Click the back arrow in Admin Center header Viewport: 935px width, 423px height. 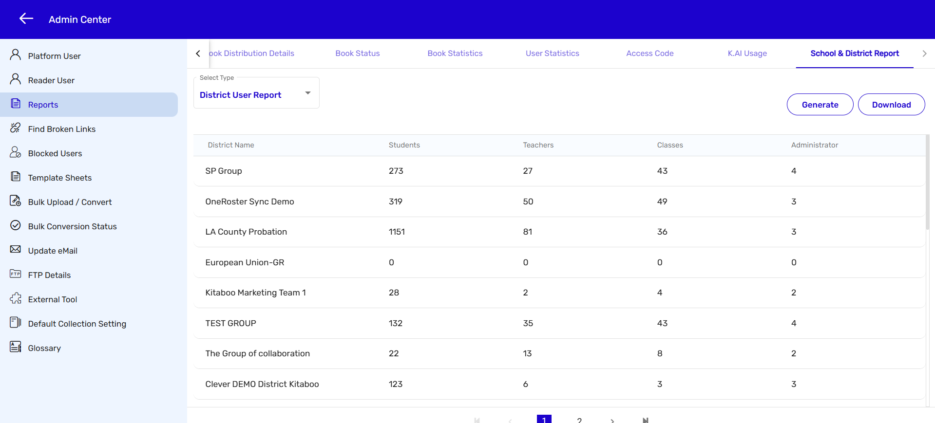(x=26, y=19)
